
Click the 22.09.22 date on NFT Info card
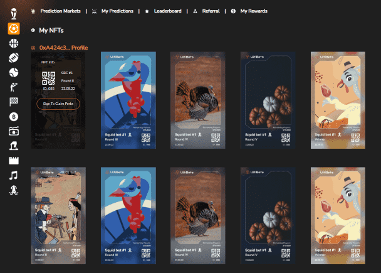click(68, 88)
